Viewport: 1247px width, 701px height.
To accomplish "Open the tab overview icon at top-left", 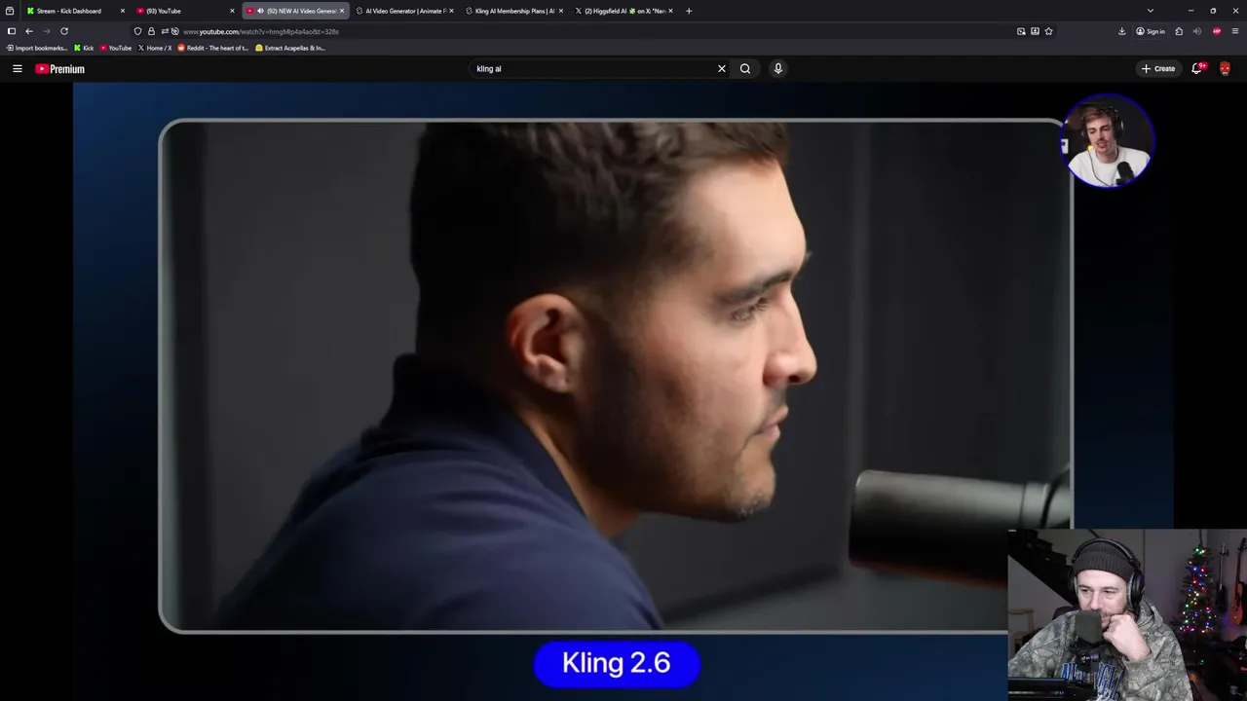I will point(10,11).
